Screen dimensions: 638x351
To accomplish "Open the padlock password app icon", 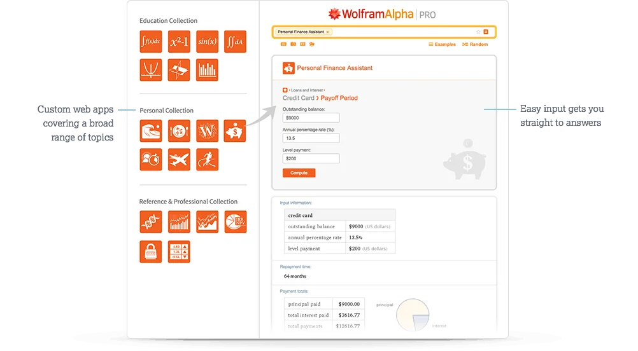I will coord(150,252).
